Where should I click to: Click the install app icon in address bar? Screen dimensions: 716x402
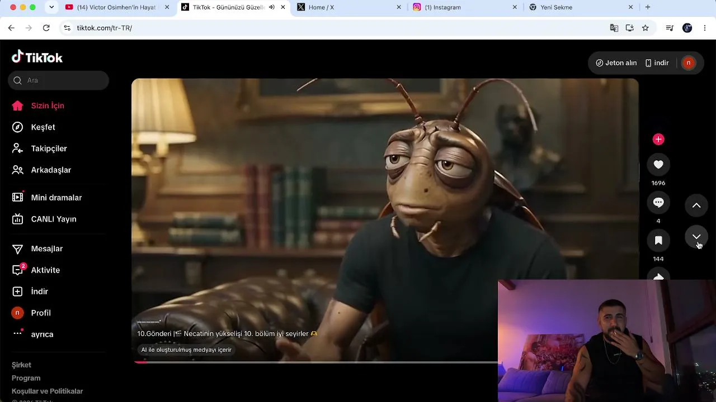click(x=630, y=28)
